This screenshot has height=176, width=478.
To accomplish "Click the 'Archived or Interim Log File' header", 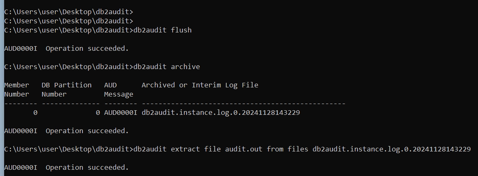I will (x=200, y=85).
